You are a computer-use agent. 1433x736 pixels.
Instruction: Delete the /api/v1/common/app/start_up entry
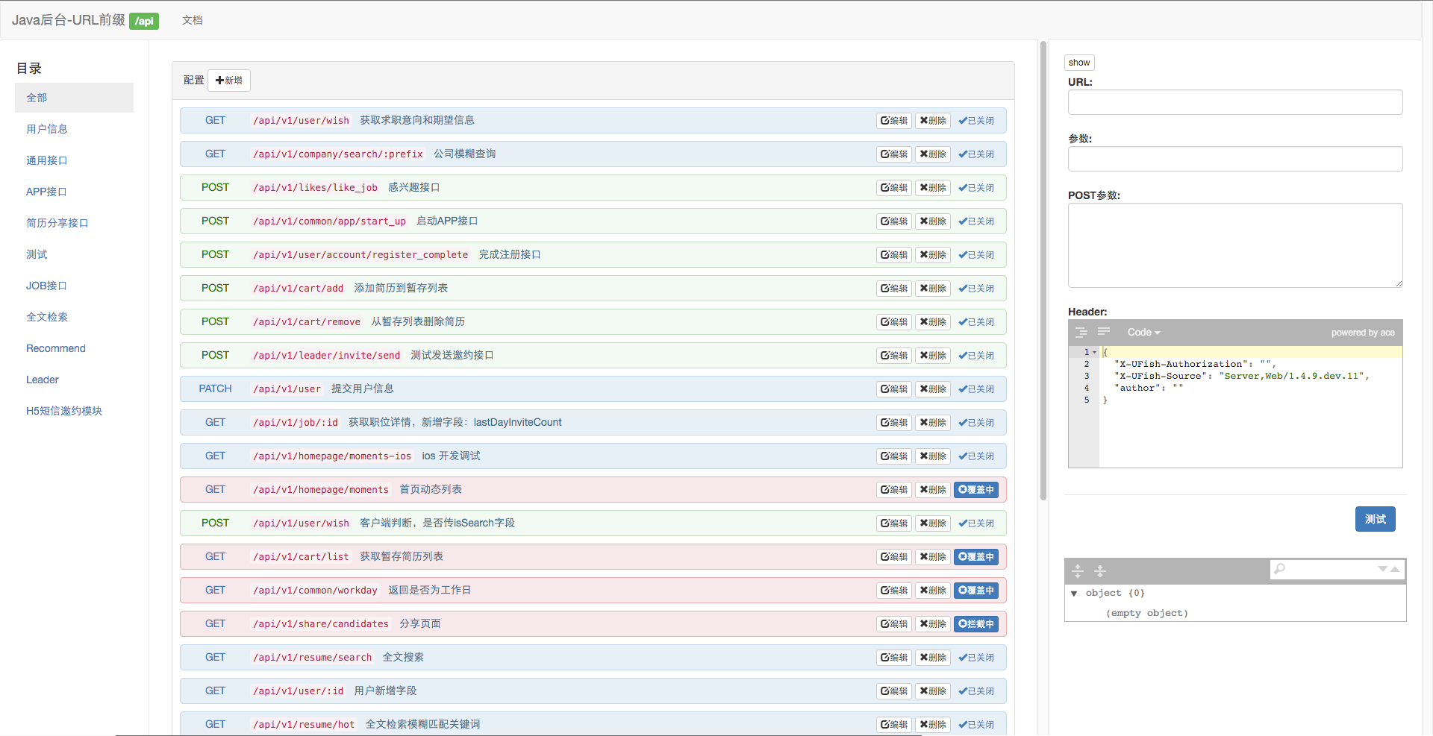coord(933,221)
